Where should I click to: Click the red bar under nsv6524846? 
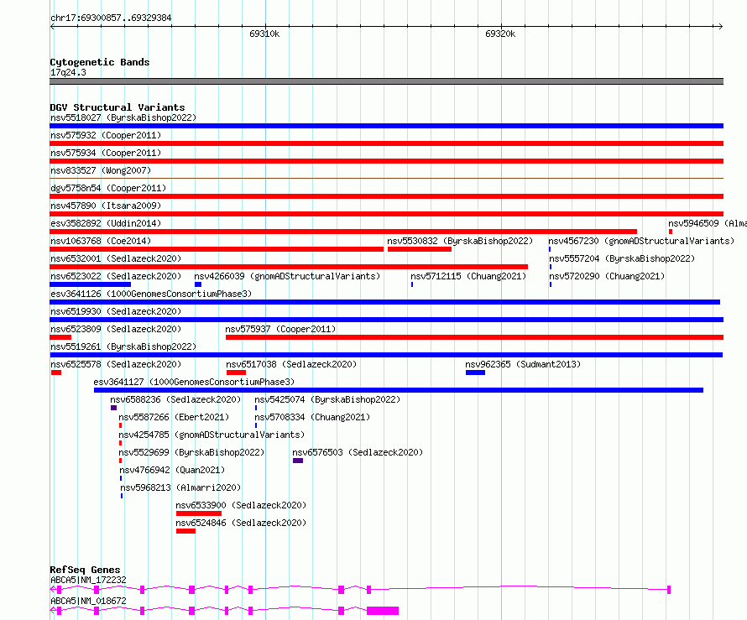(185, 531)
